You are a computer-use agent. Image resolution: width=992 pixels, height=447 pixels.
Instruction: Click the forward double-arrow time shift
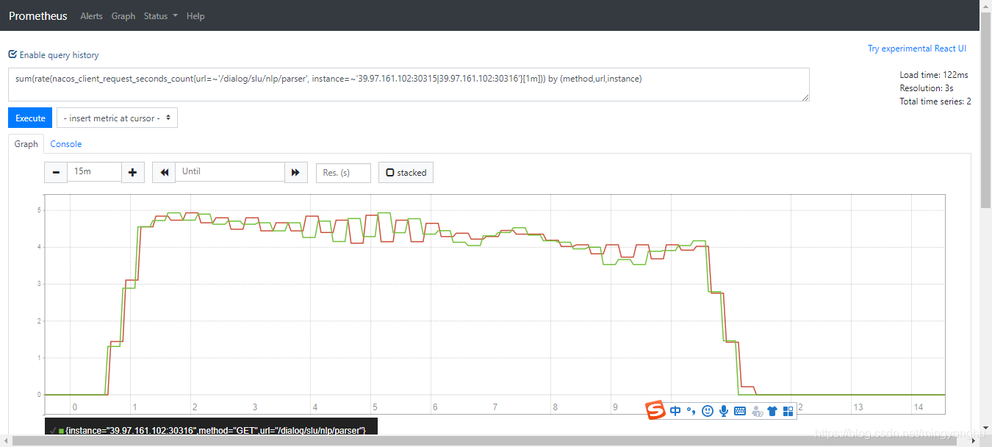tap(295, 171)
